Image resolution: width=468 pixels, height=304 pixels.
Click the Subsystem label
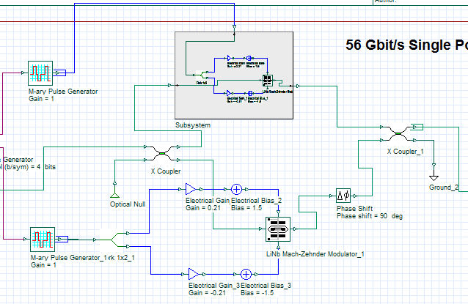193,125
